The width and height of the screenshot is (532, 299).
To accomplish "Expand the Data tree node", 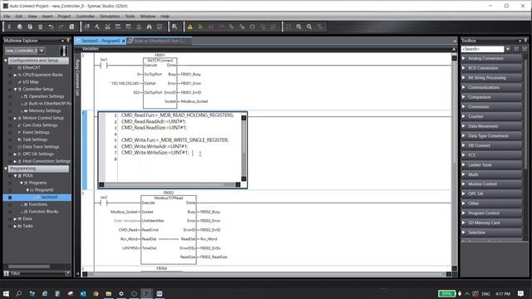I will pos(15,219).
